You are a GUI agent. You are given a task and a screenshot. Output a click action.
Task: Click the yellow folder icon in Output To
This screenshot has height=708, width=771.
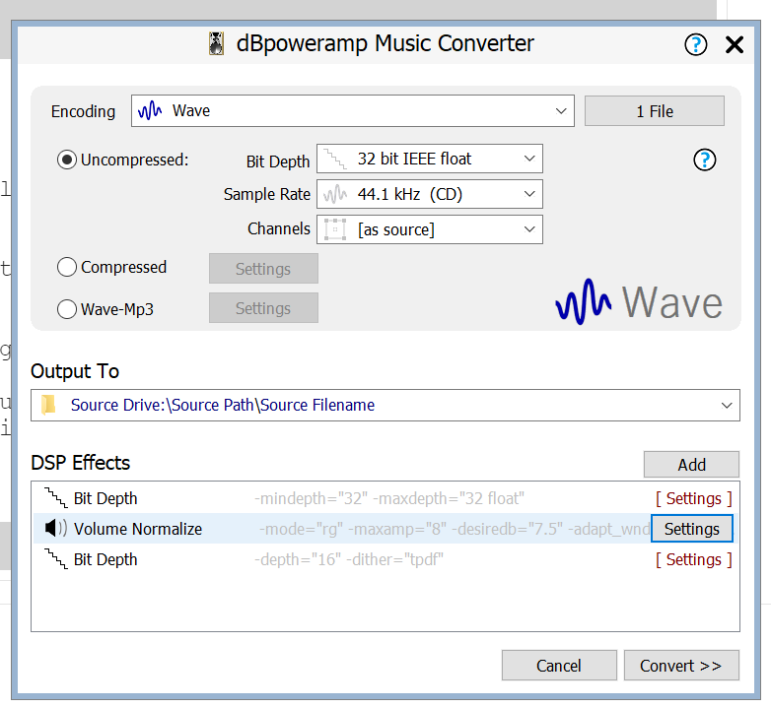pos(49,405)
